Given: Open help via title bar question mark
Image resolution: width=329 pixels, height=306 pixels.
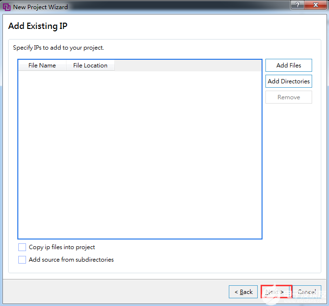Looking at the screenshot, I should pos(297,5).
